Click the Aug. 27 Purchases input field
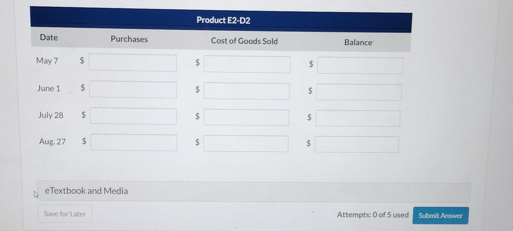The width and height of the screenshot is (513, 231). (x=134, y=143)
